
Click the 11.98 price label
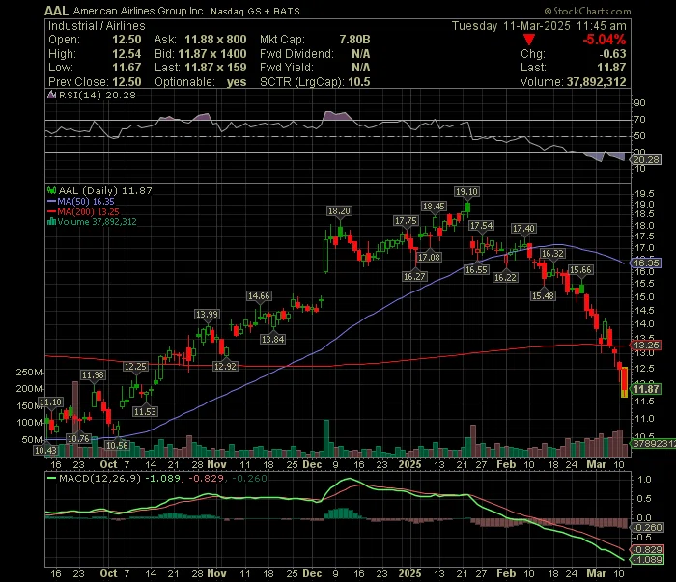pos(93,375)
